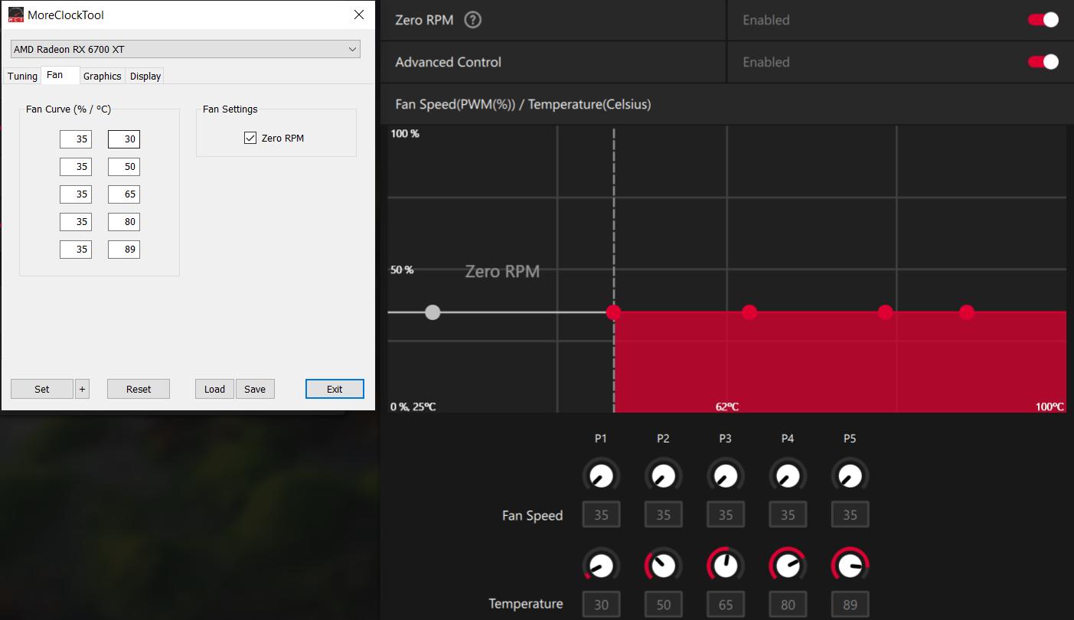Edit fan percent field beside MoreClockTool's 65 temperature
1074x620 pixels.
(x=76, y=194)
